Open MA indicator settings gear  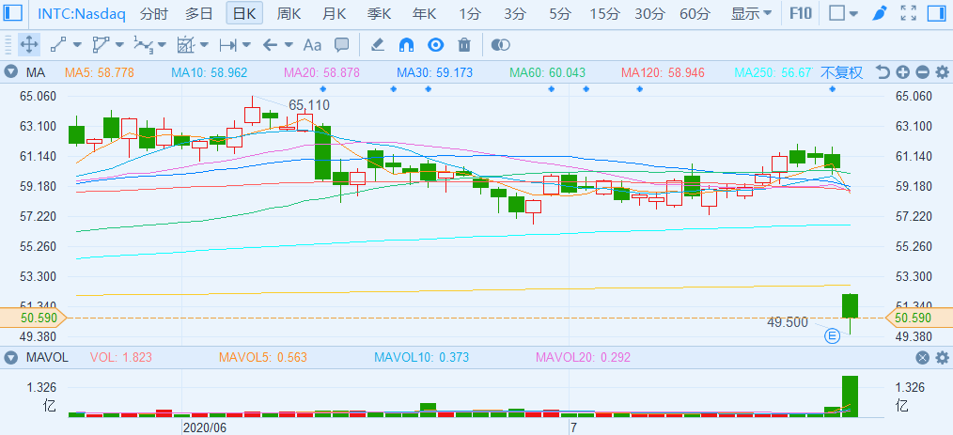[x=940, y=72]
